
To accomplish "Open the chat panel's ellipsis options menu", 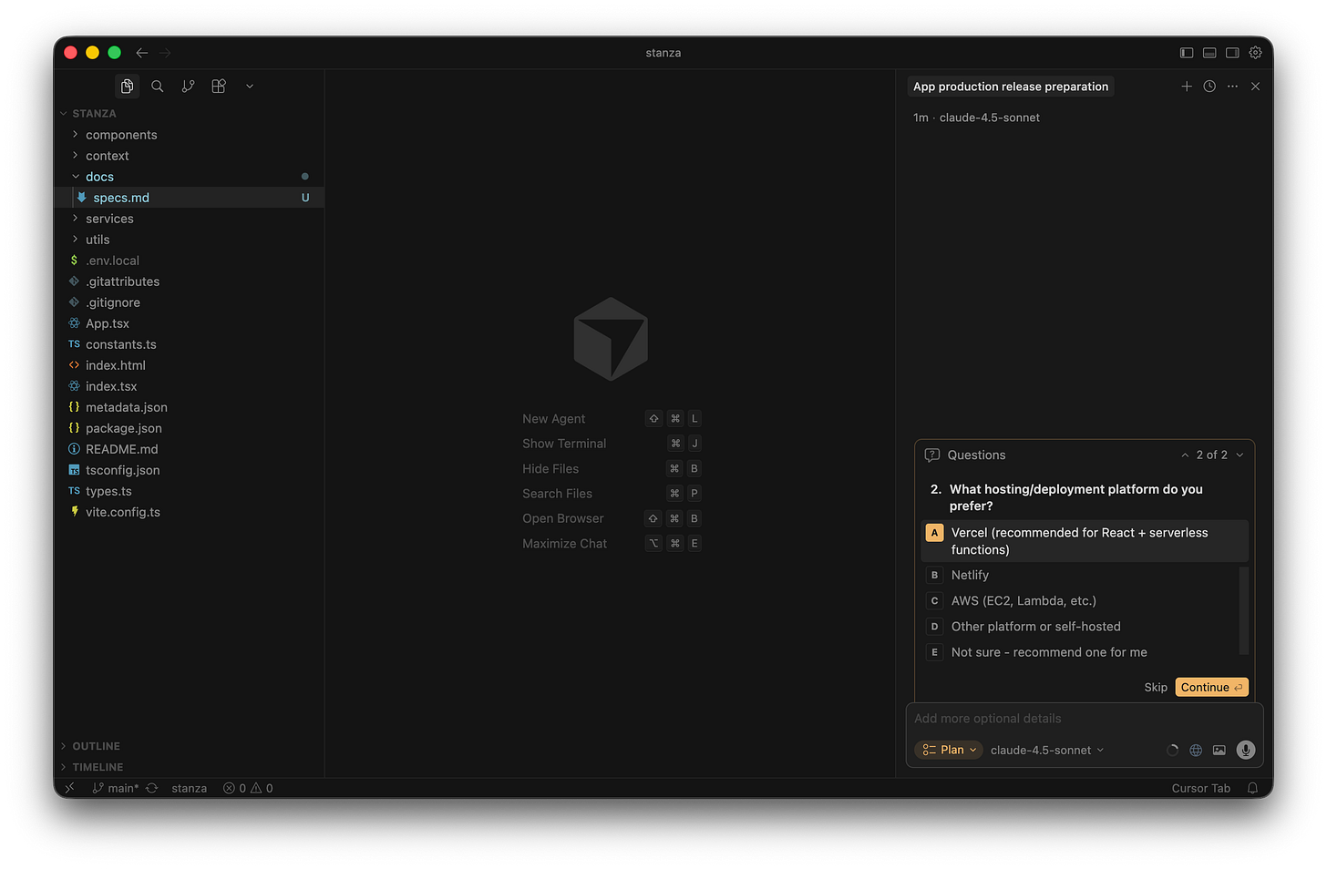I will coord(1232,86).
